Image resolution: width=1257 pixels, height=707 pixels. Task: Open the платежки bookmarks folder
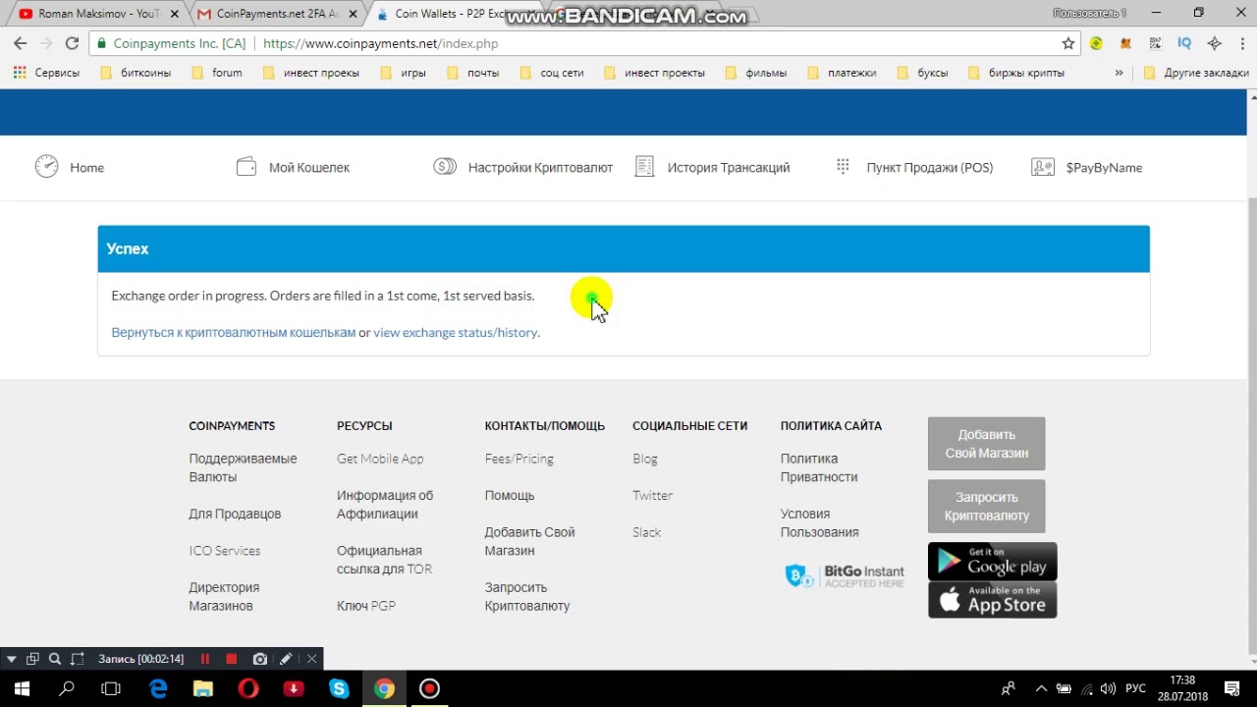pyautogui.click(x=842, y=73)
